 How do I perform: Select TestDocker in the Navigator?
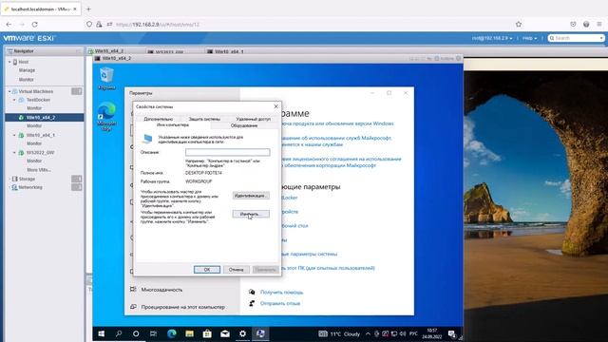(x=38, y=100)
